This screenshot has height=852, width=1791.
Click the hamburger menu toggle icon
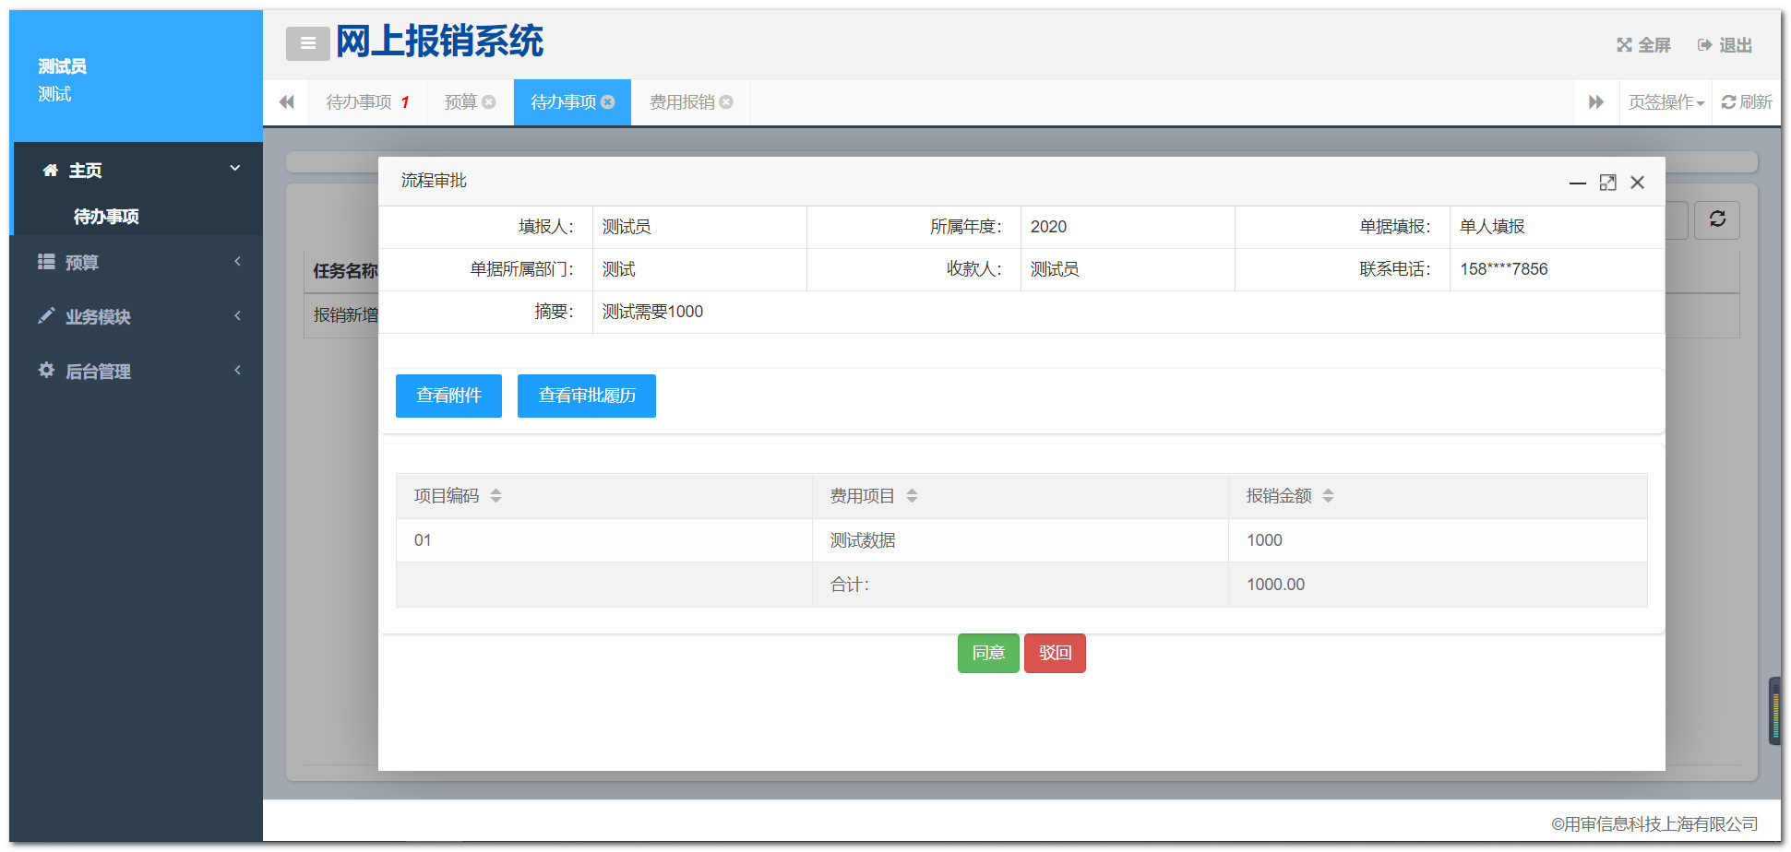(307, 43)
